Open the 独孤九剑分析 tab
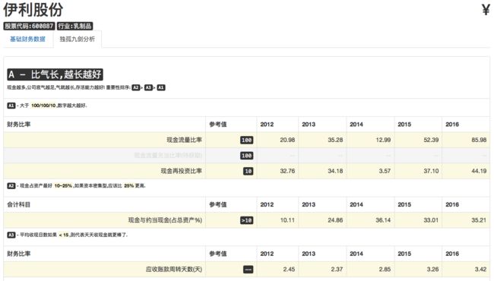Screen dimensions: 494x281 78,39
